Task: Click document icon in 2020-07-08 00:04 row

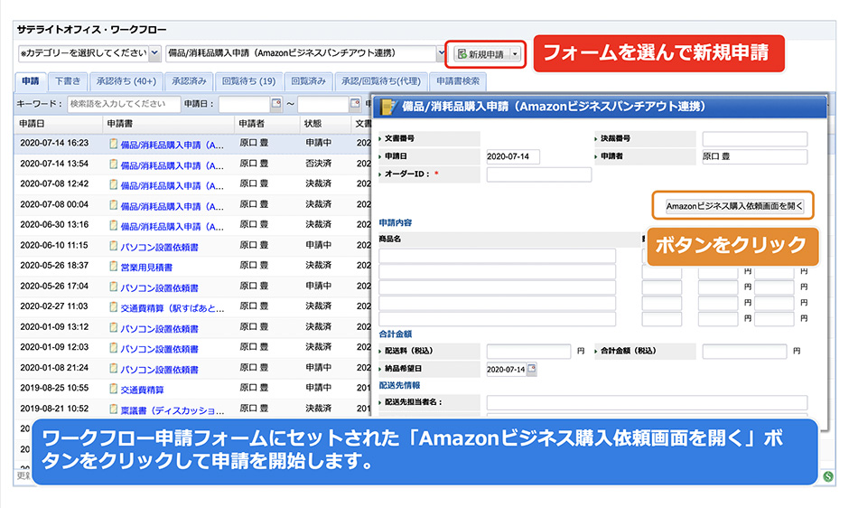Action: coord(113,205)
